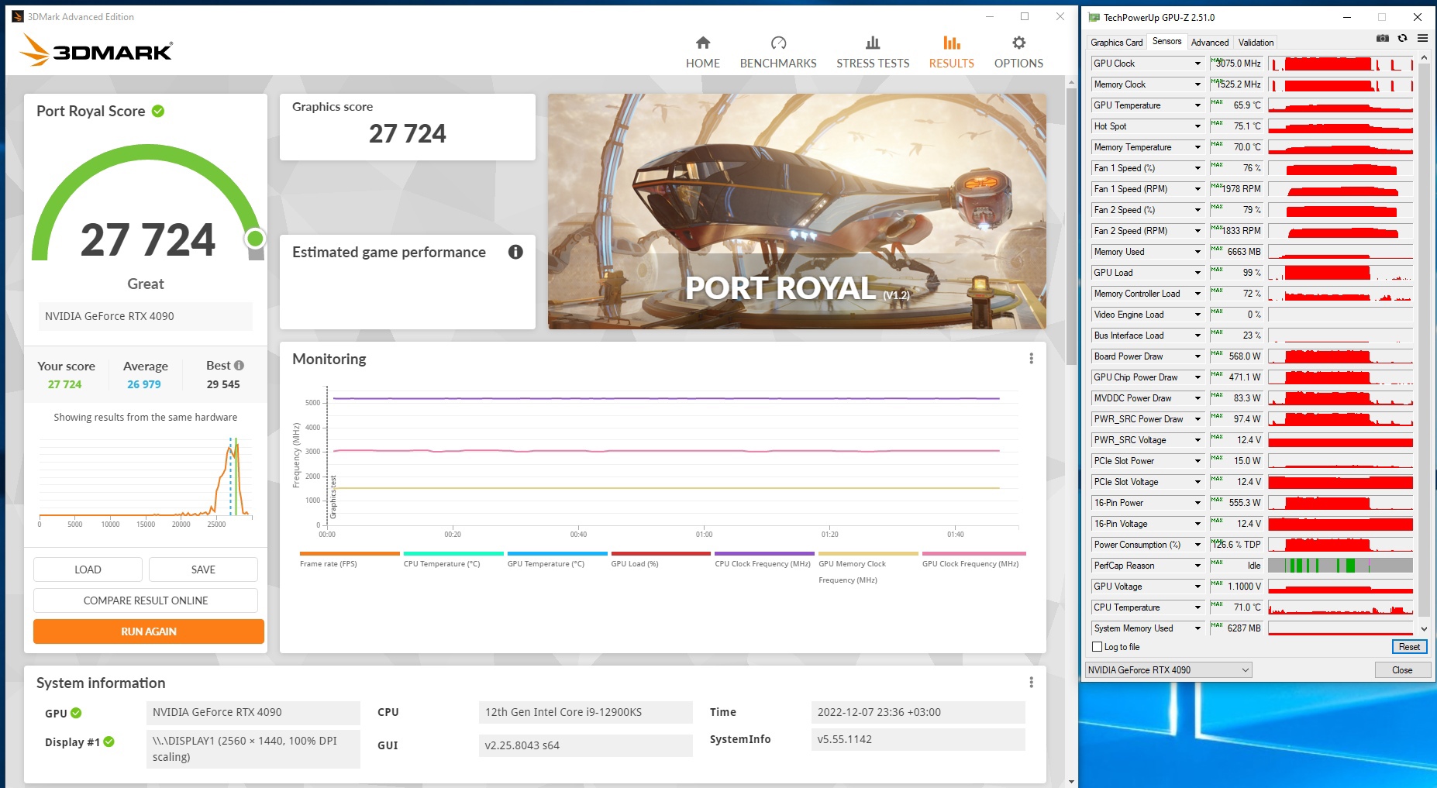
Task: Open the Validation tab in GPU-Z
Action: (1256, 43)
